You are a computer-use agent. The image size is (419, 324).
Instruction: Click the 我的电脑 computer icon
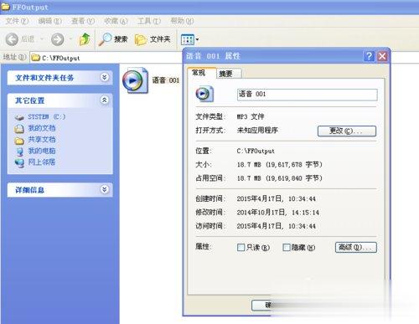click(x=19, y=152)
